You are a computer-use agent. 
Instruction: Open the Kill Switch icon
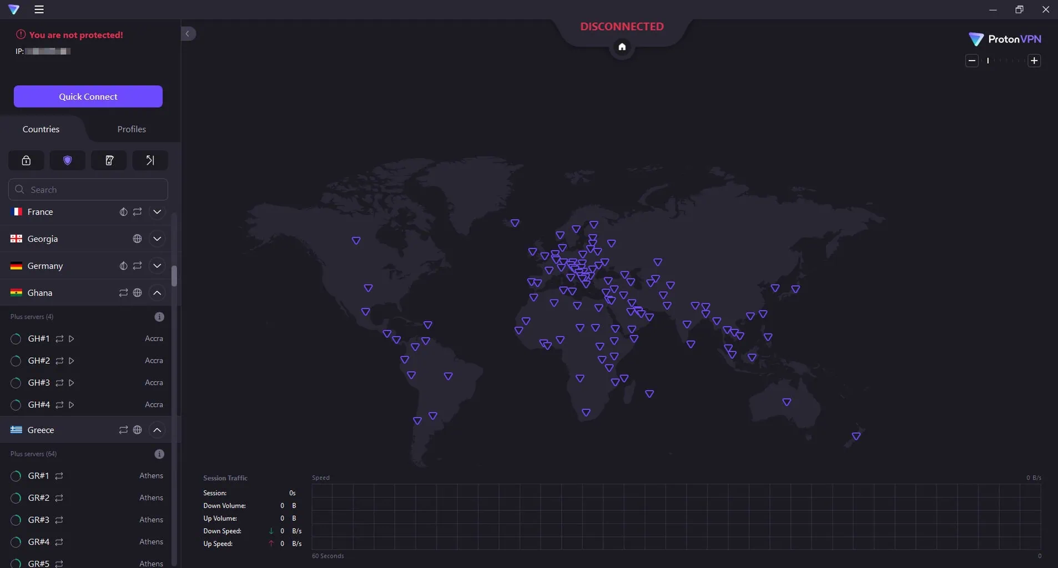pyautogui.click(x=109, y=160)
